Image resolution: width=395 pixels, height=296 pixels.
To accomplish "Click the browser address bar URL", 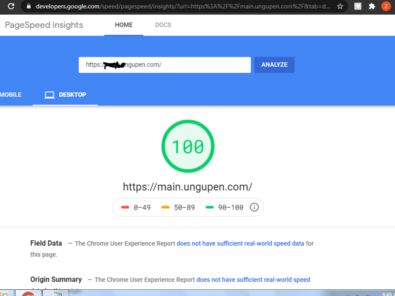I will 183,6.
